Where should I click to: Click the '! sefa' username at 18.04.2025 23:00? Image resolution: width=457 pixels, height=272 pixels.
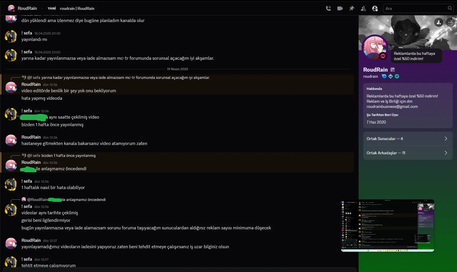(27, 52)
